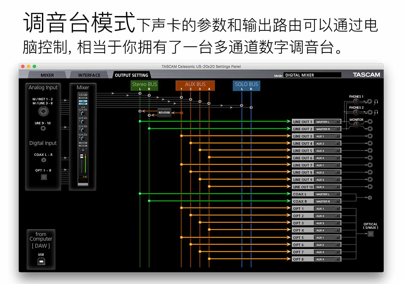
Task: Click the REVERB block
Action: coord(164,113)
